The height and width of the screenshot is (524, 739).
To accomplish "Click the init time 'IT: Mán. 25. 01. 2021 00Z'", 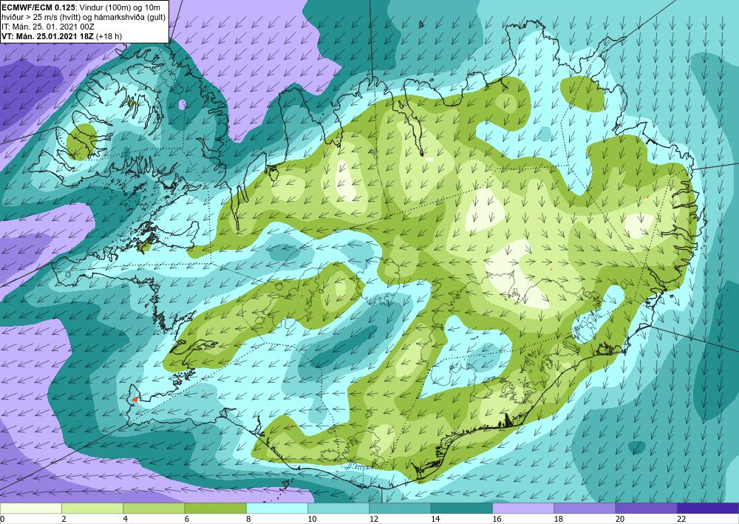I will coord(48,27).
